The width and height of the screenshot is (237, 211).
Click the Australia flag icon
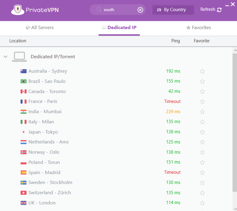23,71
